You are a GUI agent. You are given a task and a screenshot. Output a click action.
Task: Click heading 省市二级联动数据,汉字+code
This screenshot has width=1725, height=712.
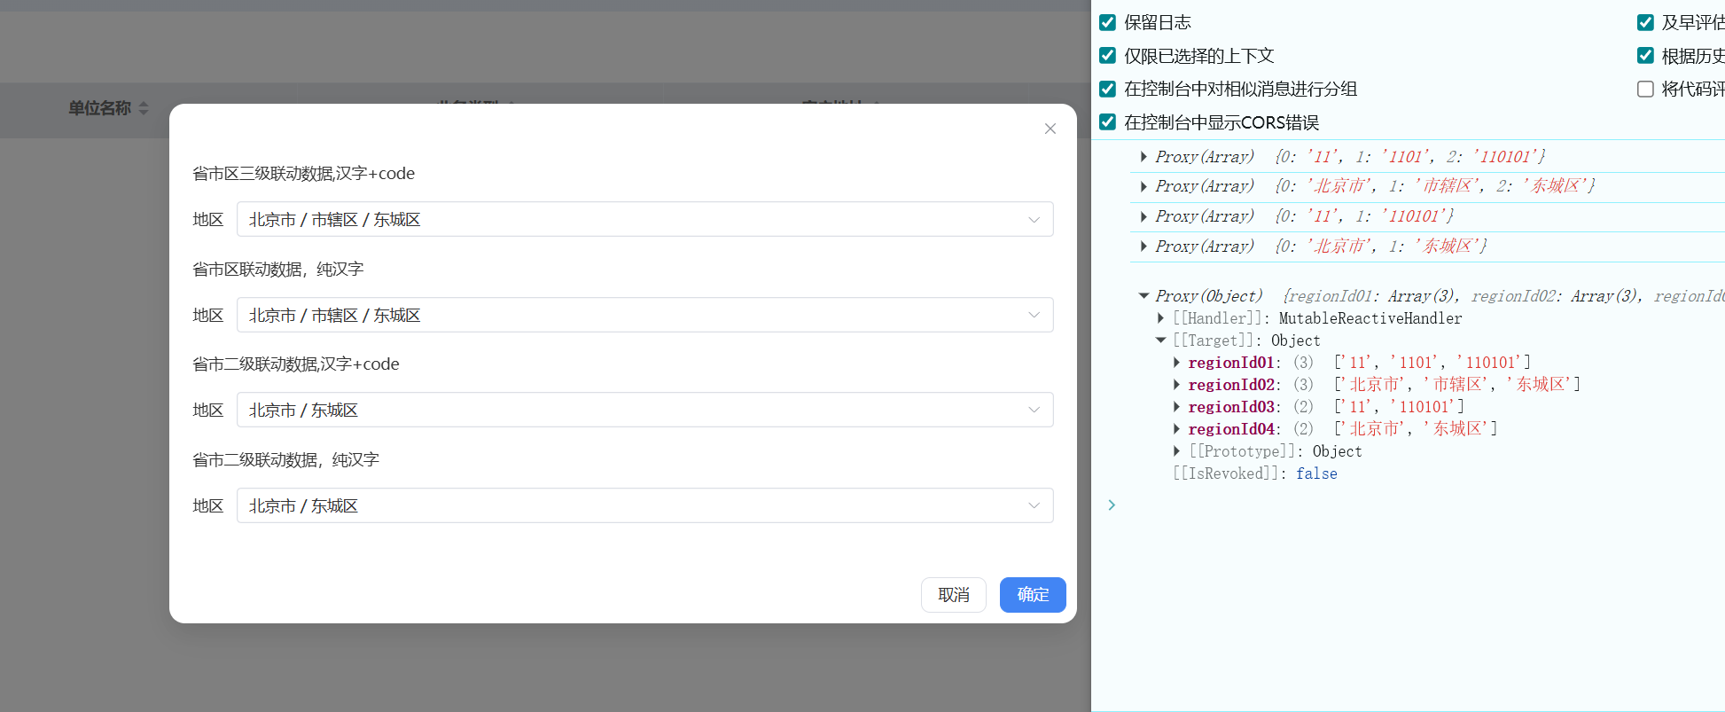pos(296,364)
